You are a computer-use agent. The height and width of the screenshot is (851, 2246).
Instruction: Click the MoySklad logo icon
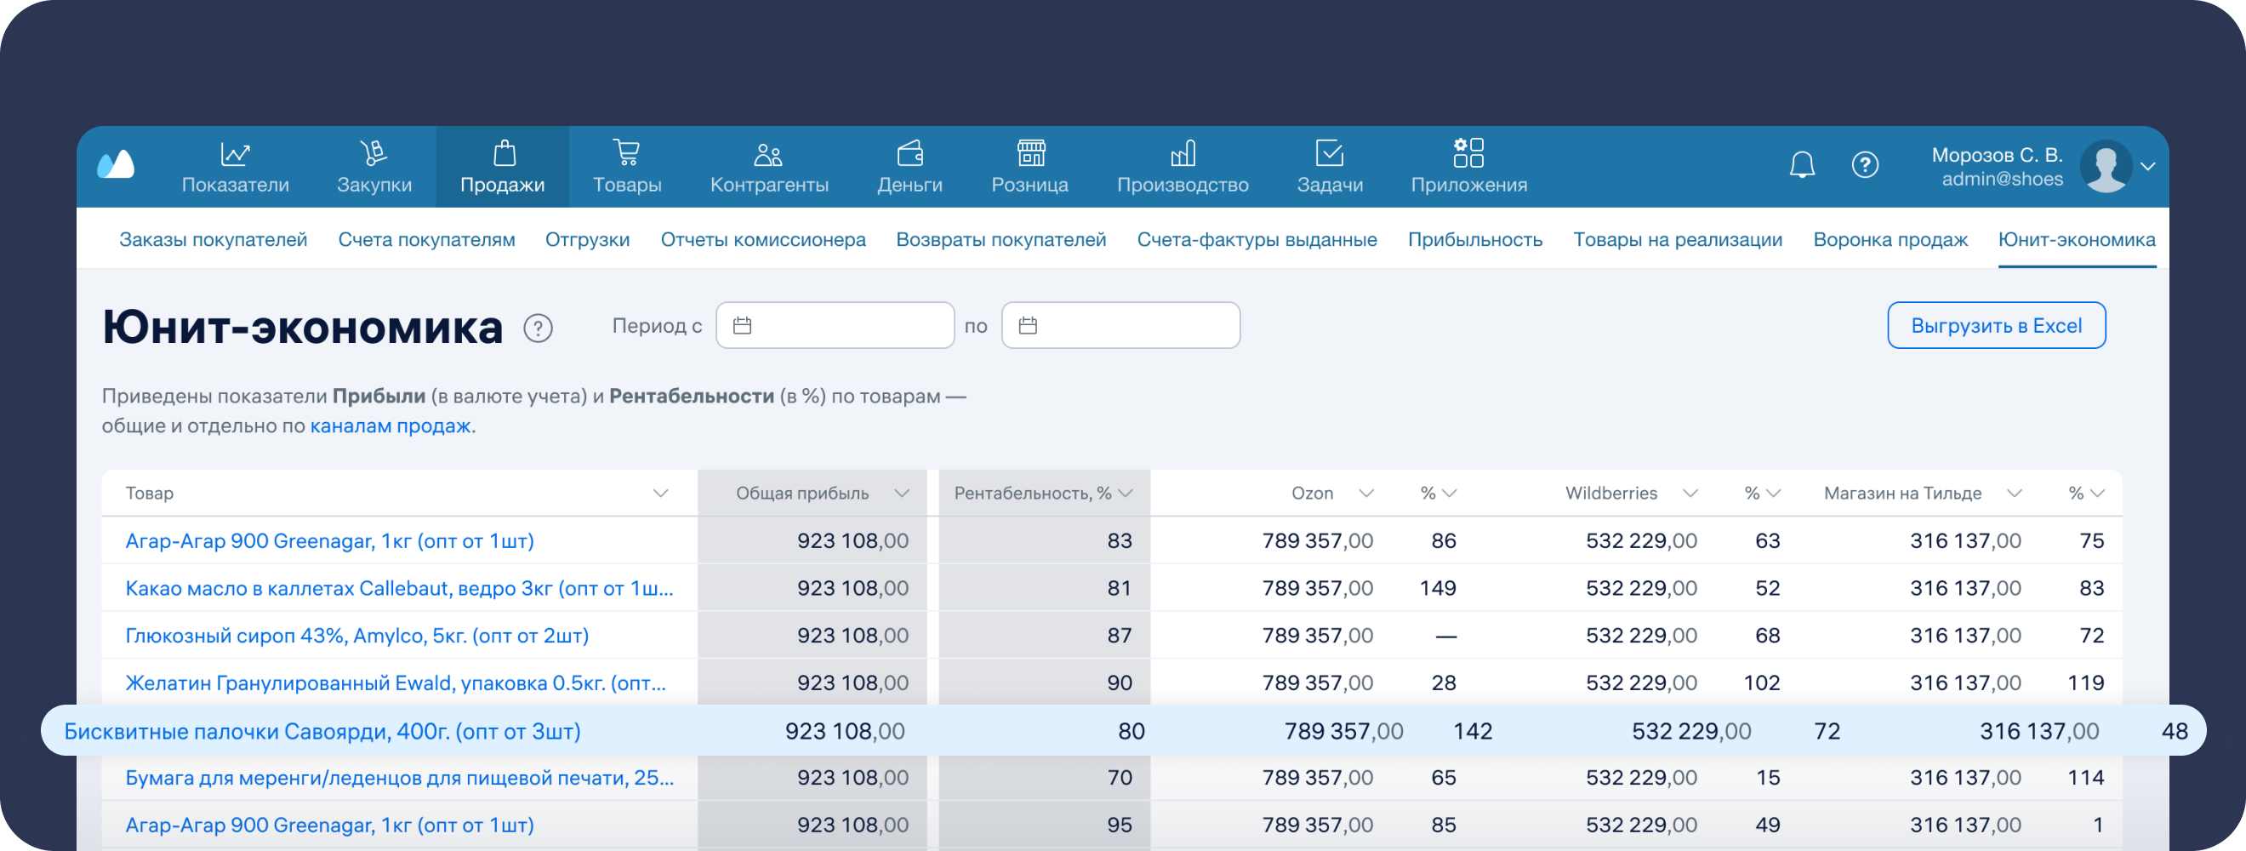116,165
